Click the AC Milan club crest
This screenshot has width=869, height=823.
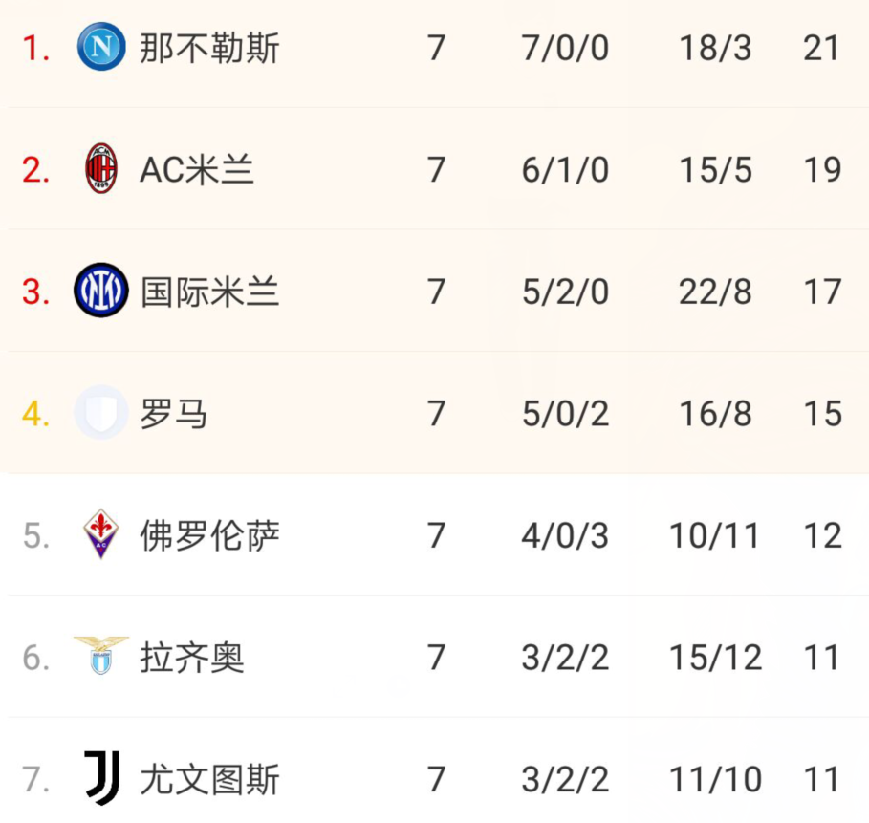coord(101,168)
